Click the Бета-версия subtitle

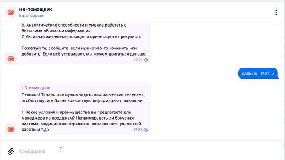click(32, 16)
